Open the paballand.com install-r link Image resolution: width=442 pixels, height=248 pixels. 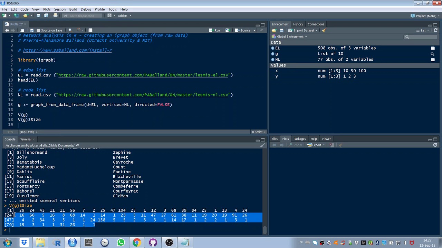67,50
